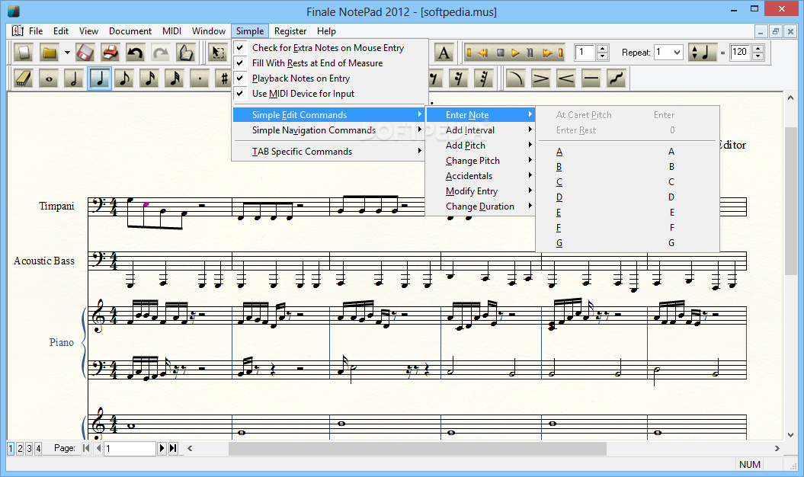Select the crescendo hairpin tool

(566, 78)
